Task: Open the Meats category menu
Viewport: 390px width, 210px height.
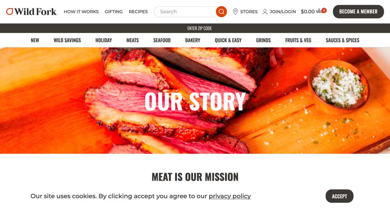Action: [133, 40]
